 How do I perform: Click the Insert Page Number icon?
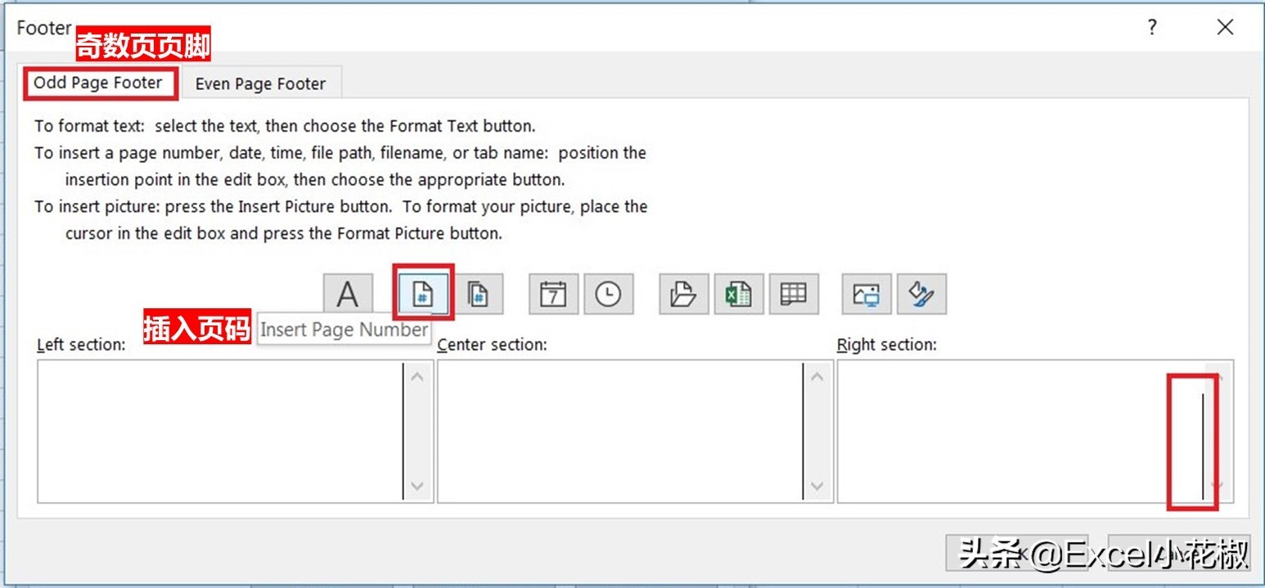pyautogui.click(x=422, y=294)
